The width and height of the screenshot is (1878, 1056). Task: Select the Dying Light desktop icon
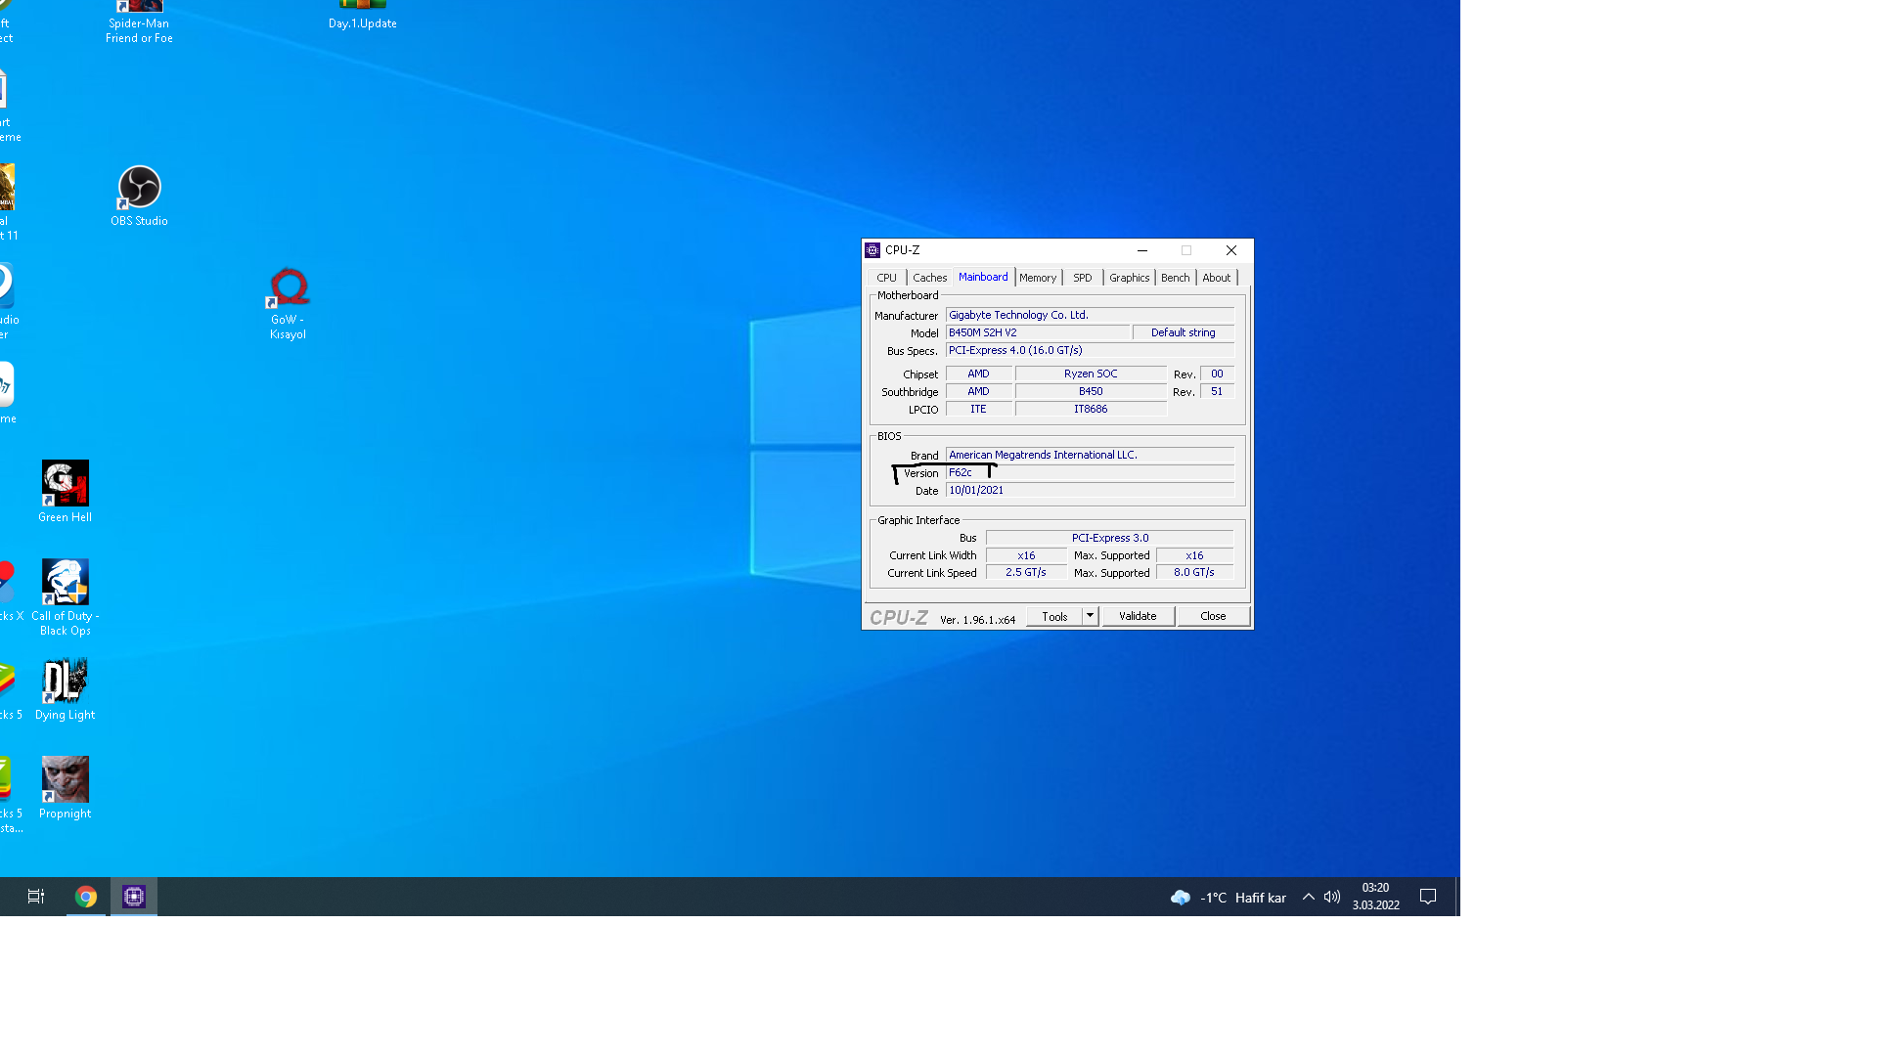[65, 679]
